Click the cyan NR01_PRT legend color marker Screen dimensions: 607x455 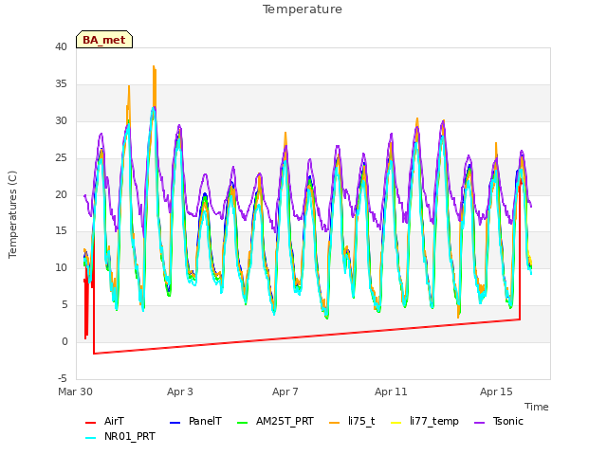[x=90, y=438]
